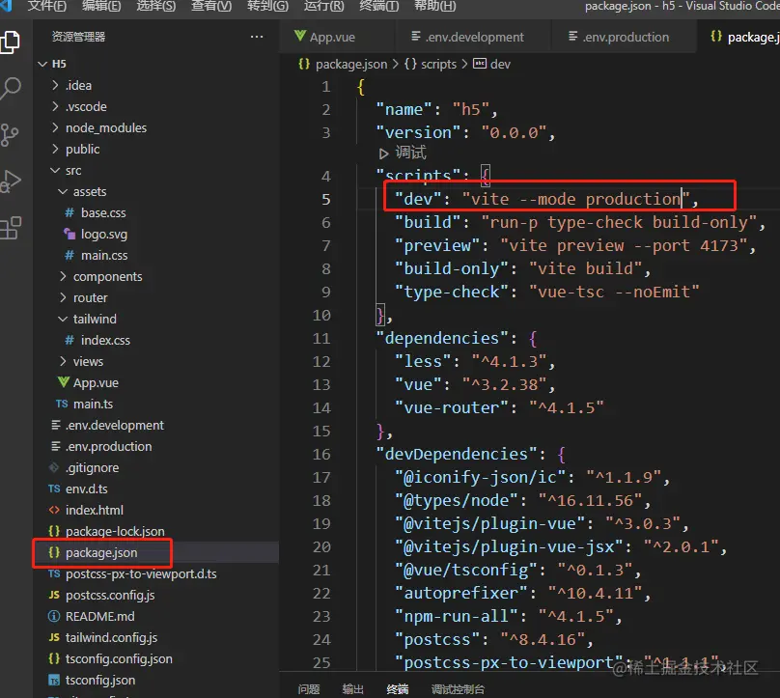Viewport: 780px width, 698px height.
Task: Expand the public folder
Action: tap(55, 149)
